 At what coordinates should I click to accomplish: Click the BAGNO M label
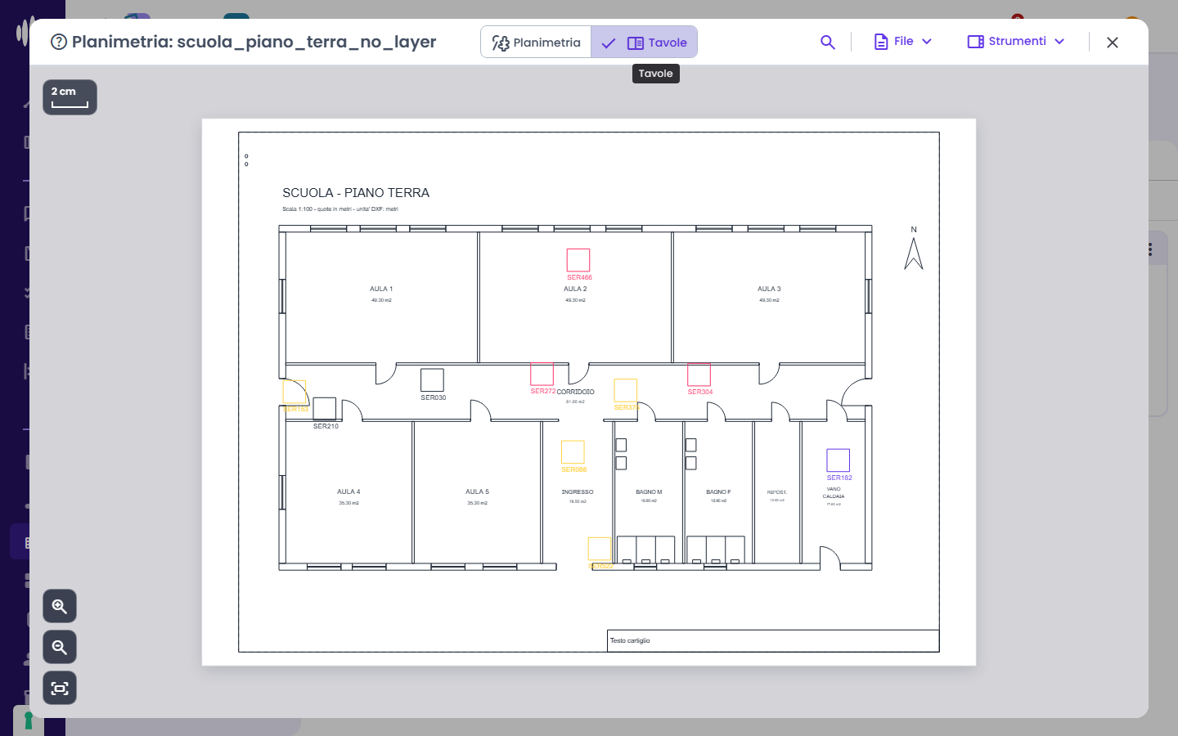(649, 492)
